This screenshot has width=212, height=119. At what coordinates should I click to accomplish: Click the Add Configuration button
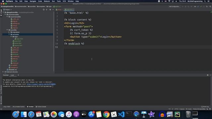point(174,7)
